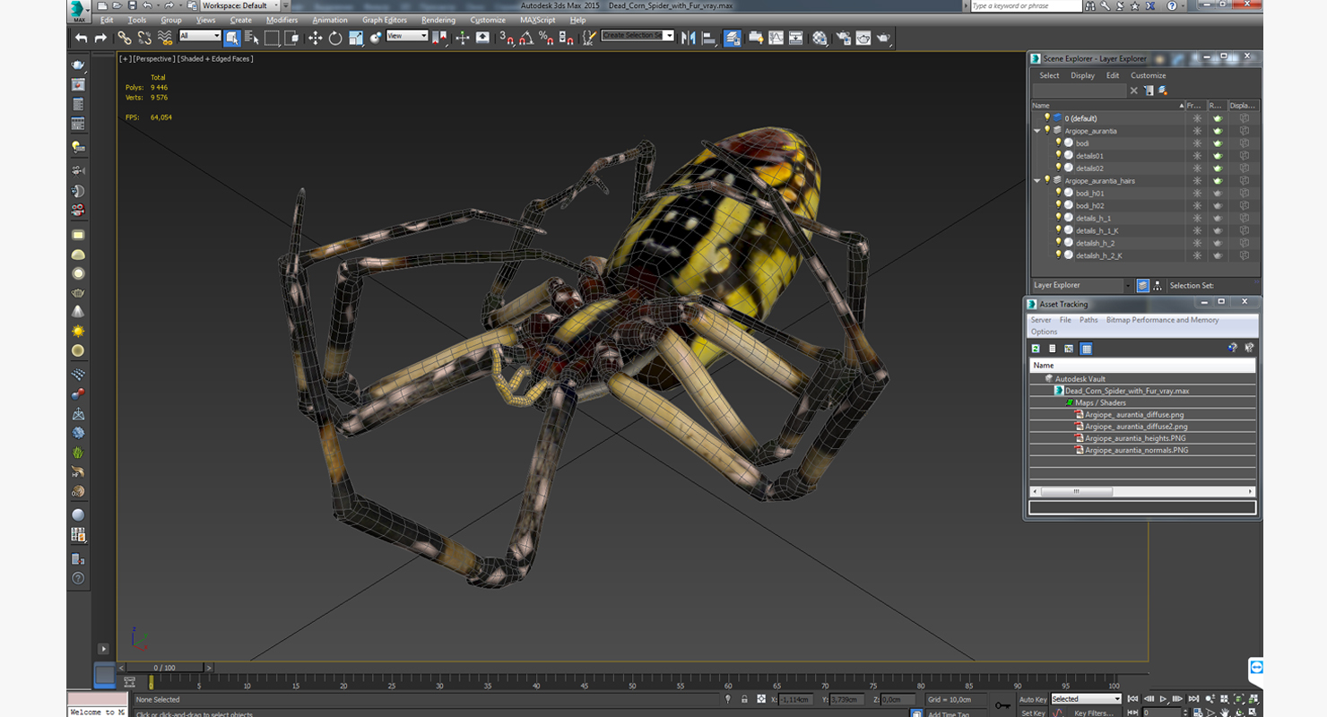Open the Shaded + Edged Faces viewport menu

(215, 58)
